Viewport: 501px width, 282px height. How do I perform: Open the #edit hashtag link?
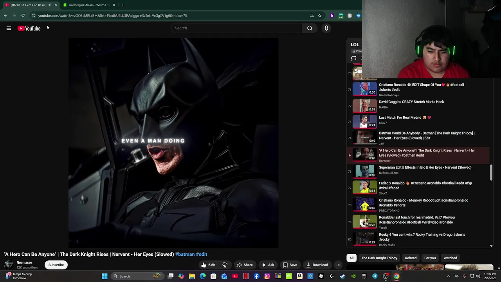coord(202,255)
